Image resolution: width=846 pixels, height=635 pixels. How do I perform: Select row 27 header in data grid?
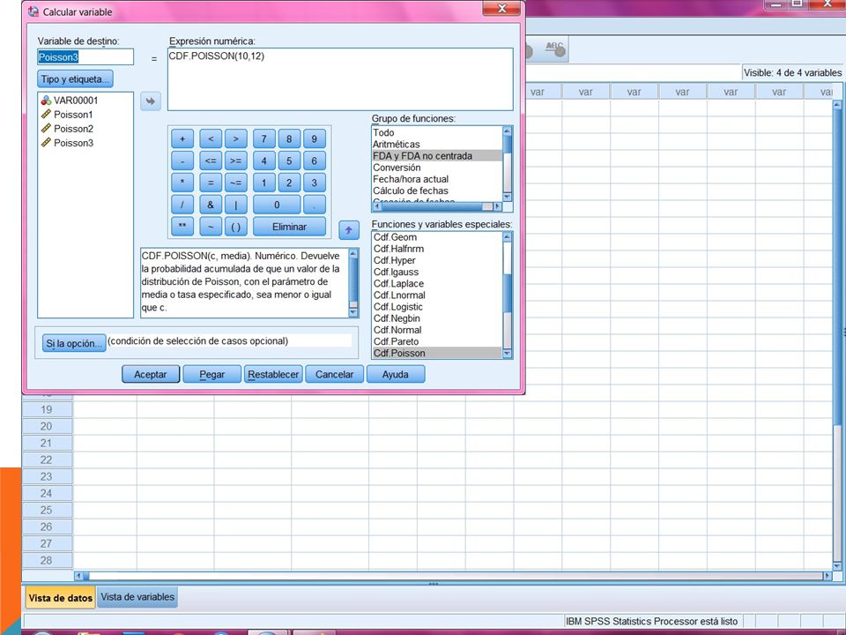(47, 543)
